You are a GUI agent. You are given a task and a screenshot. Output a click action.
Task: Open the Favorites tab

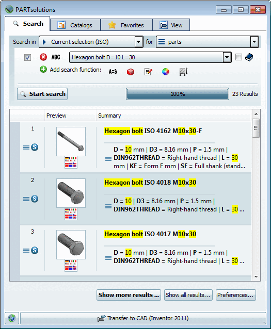pos(126,25)
